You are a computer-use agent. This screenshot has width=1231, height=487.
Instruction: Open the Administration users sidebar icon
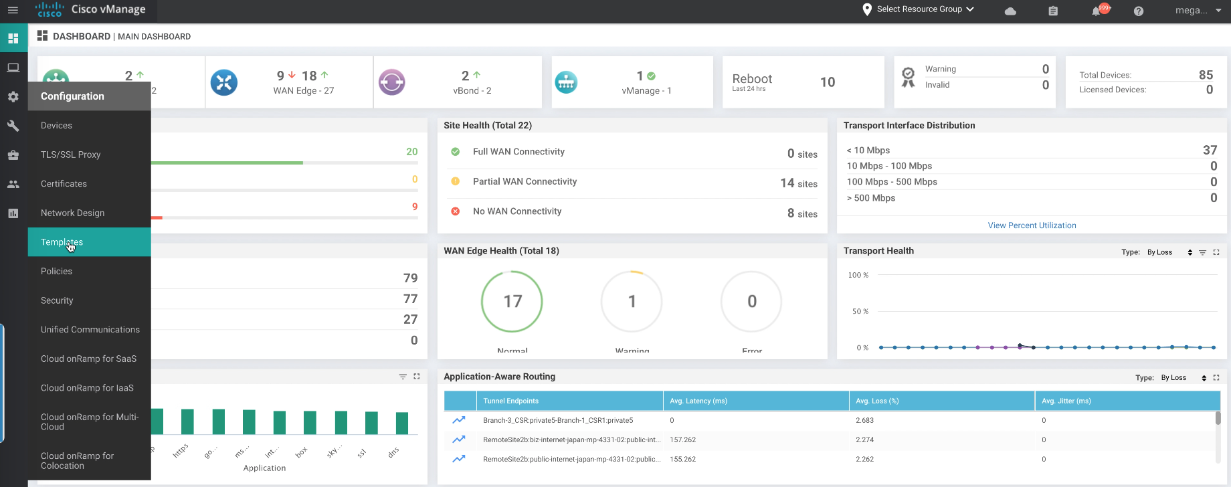click(13, 184)
